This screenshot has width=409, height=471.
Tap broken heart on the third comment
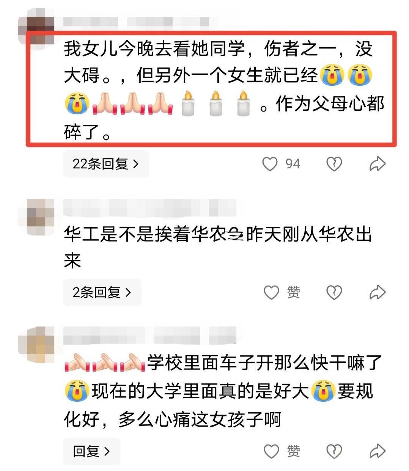[x=334, y=451]
